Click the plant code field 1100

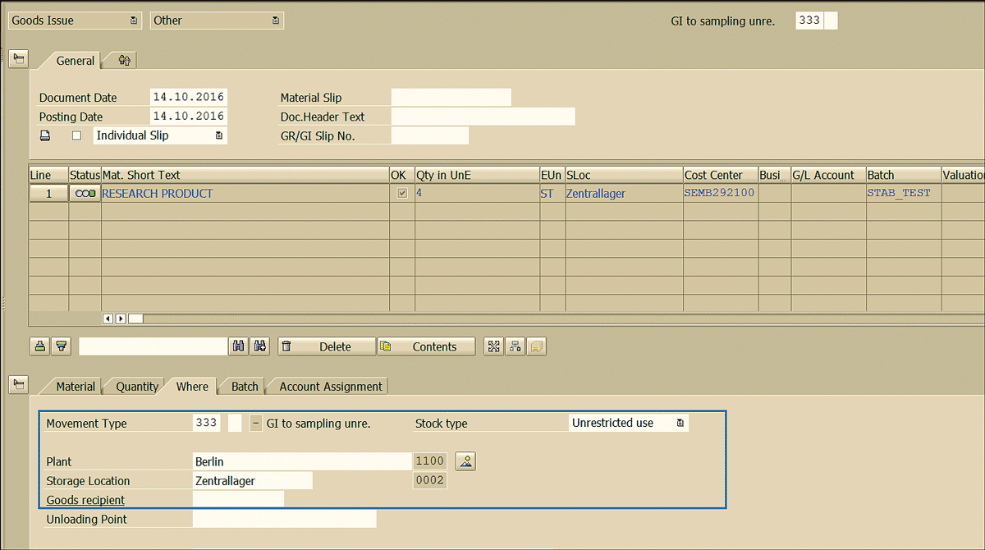click(430, 461)
